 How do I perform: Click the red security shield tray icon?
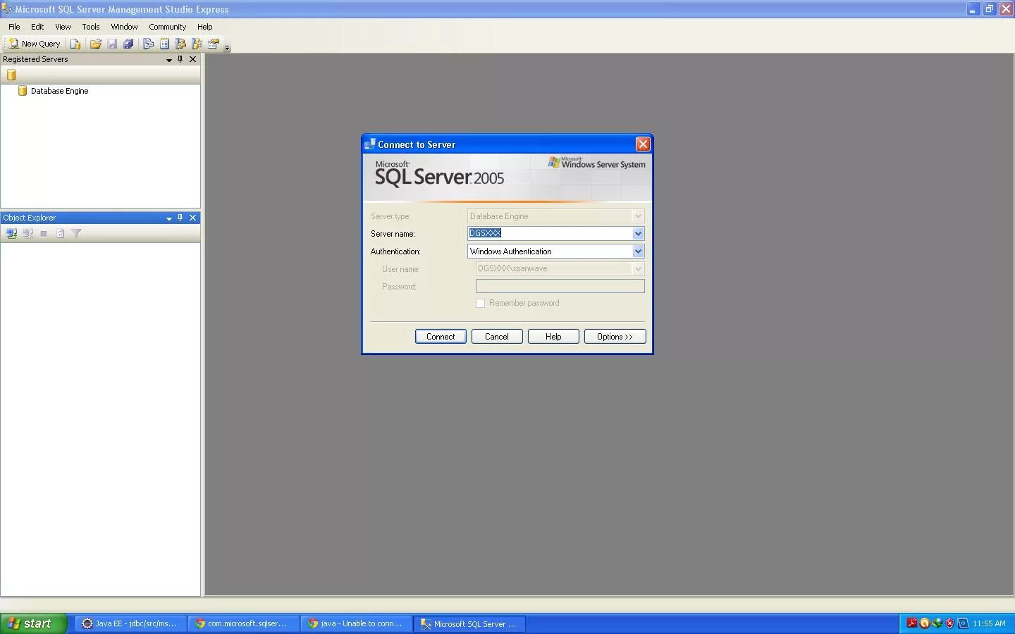click(x=949, y=623)
